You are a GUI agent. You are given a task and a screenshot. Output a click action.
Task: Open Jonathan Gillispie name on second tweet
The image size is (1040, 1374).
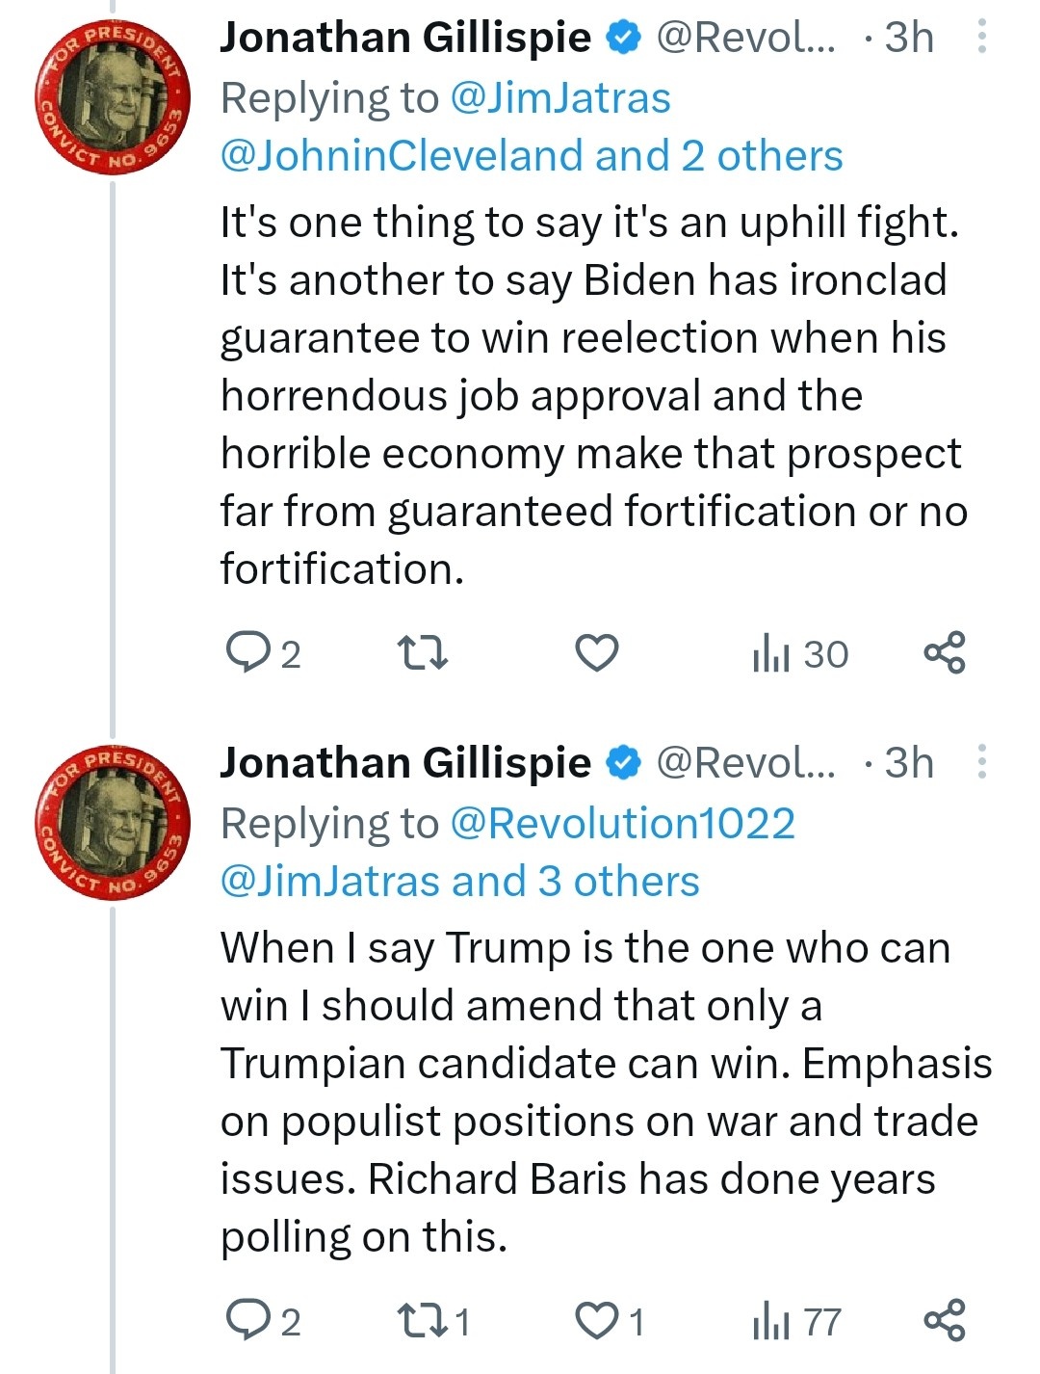coord(405,762)
